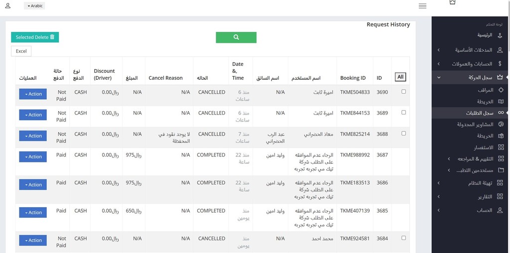Open سجل الطلبات menu item
Screen dimensions: 510x253
click(471, 113)
